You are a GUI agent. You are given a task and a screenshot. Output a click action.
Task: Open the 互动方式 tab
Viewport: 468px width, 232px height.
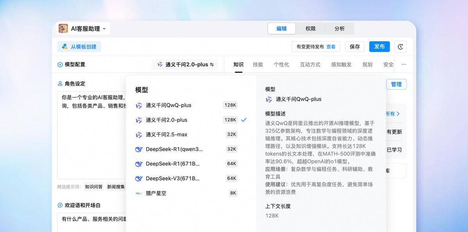click(310, 65)
